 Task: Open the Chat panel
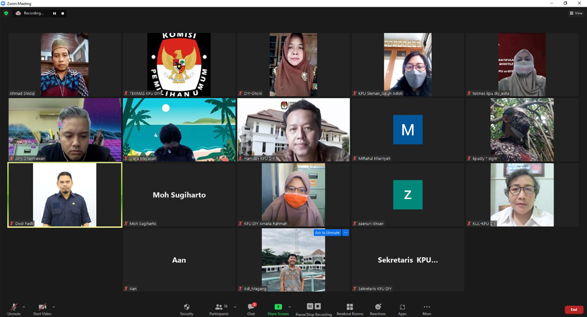(x=251, y=309)
